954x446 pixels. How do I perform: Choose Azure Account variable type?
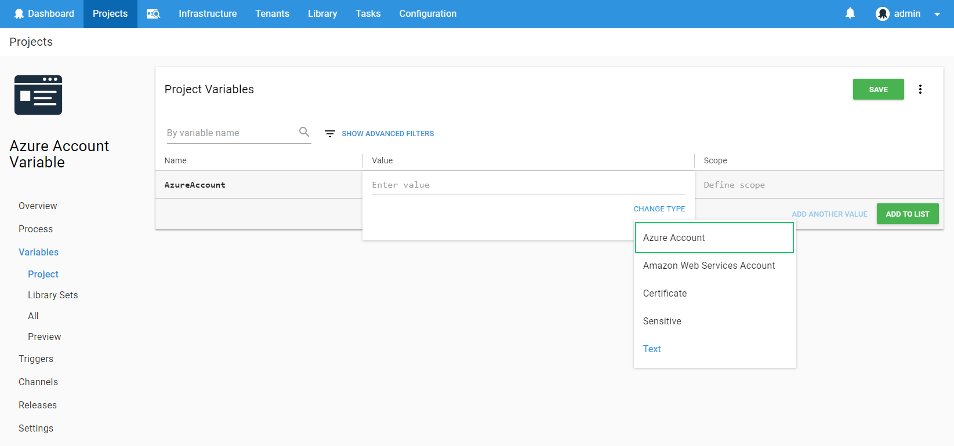tap(714, 237)
